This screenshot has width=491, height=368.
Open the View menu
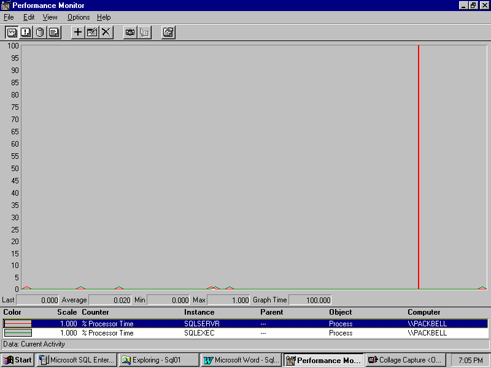(50, 17)
